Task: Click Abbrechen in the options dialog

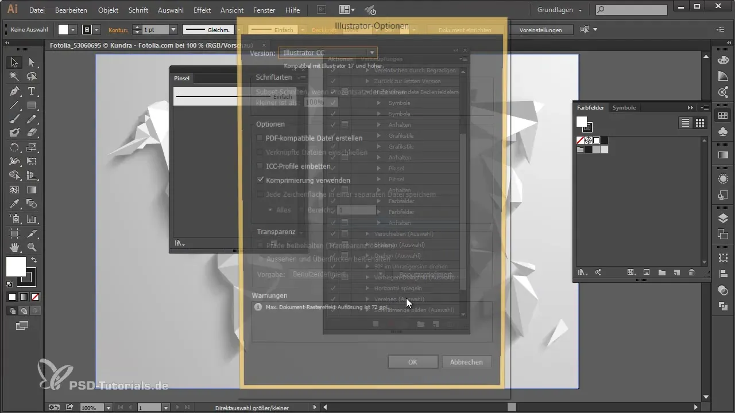Action: (x=467, y=362)
